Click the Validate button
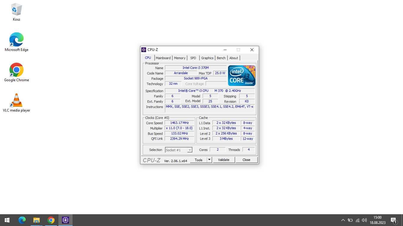 point(224,160)
